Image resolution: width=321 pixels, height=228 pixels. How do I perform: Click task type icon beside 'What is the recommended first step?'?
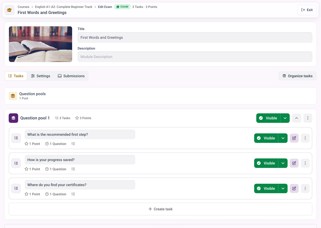(16, 138)
